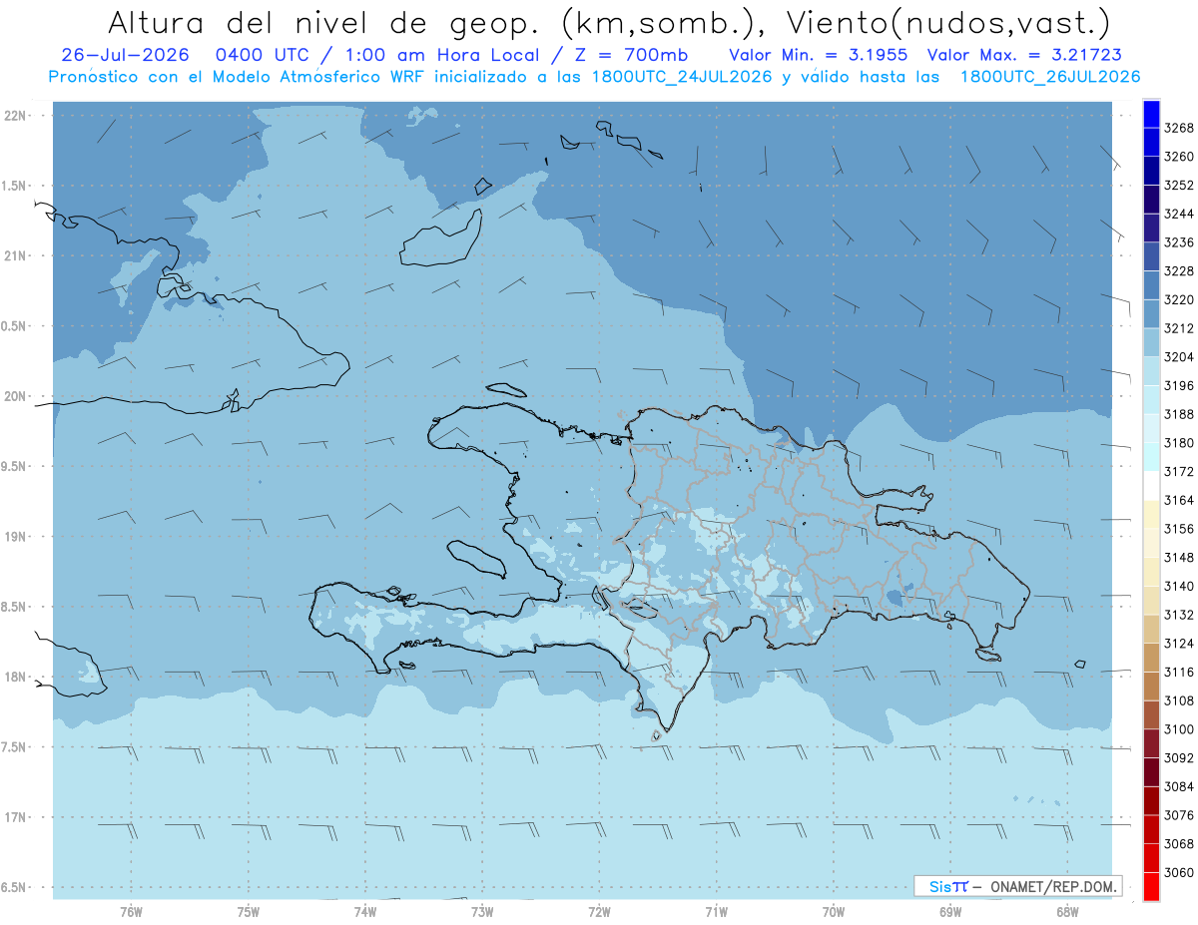
Task: Click the '75W' longitude label
Action: [x=248, y=911]
